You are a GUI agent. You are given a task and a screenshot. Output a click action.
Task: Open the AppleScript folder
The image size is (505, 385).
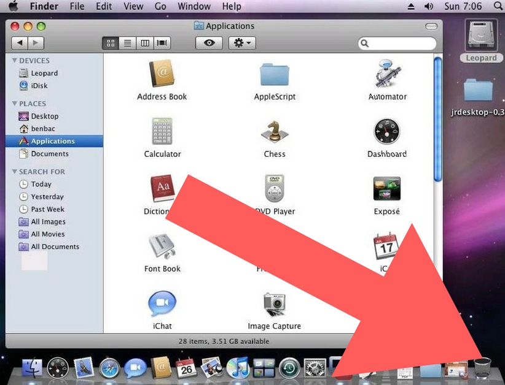pos(275,75)
